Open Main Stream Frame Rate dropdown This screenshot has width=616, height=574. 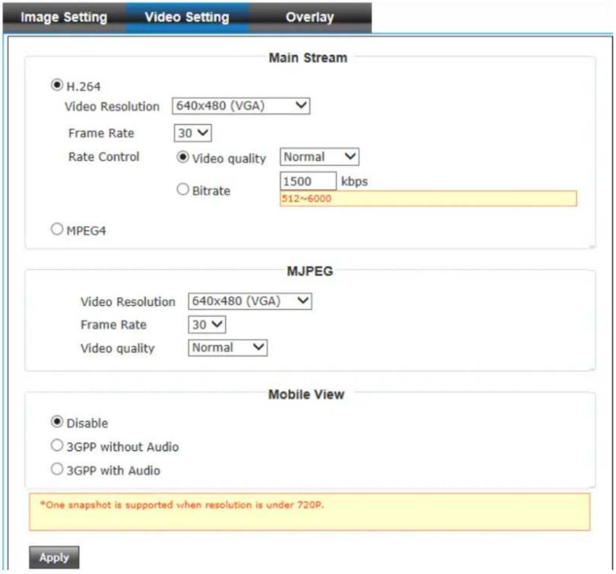[x=192, y=133]
